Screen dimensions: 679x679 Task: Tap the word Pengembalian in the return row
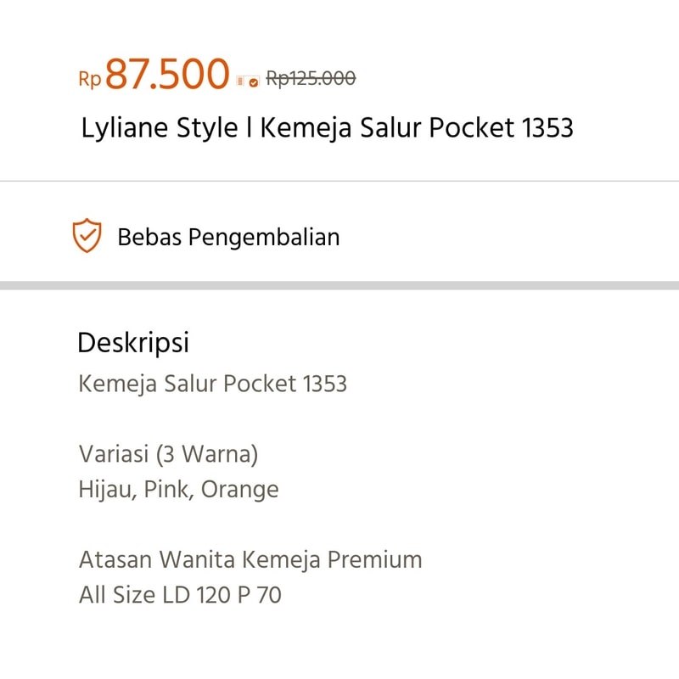point(264,238)
